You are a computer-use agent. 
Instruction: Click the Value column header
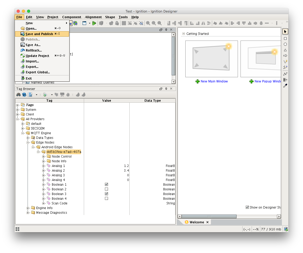click(x=107, y=101)
